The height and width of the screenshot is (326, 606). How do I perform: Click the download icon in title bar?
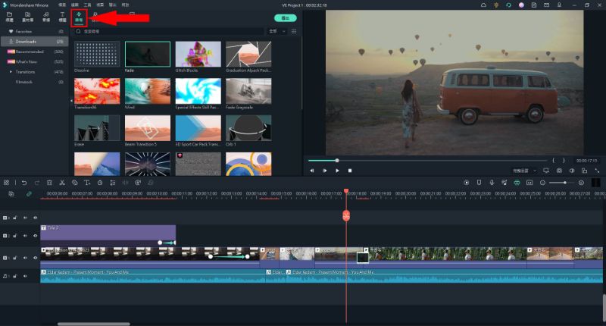559,5
